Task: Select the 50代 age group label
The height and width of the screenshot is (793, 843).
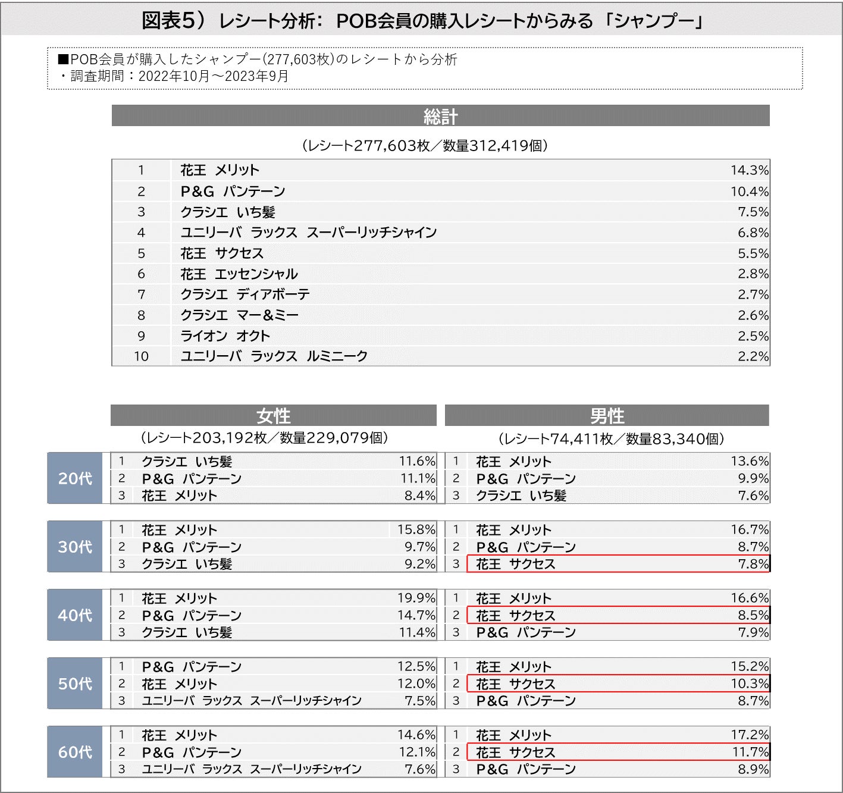Action: [x=75, y=684]
